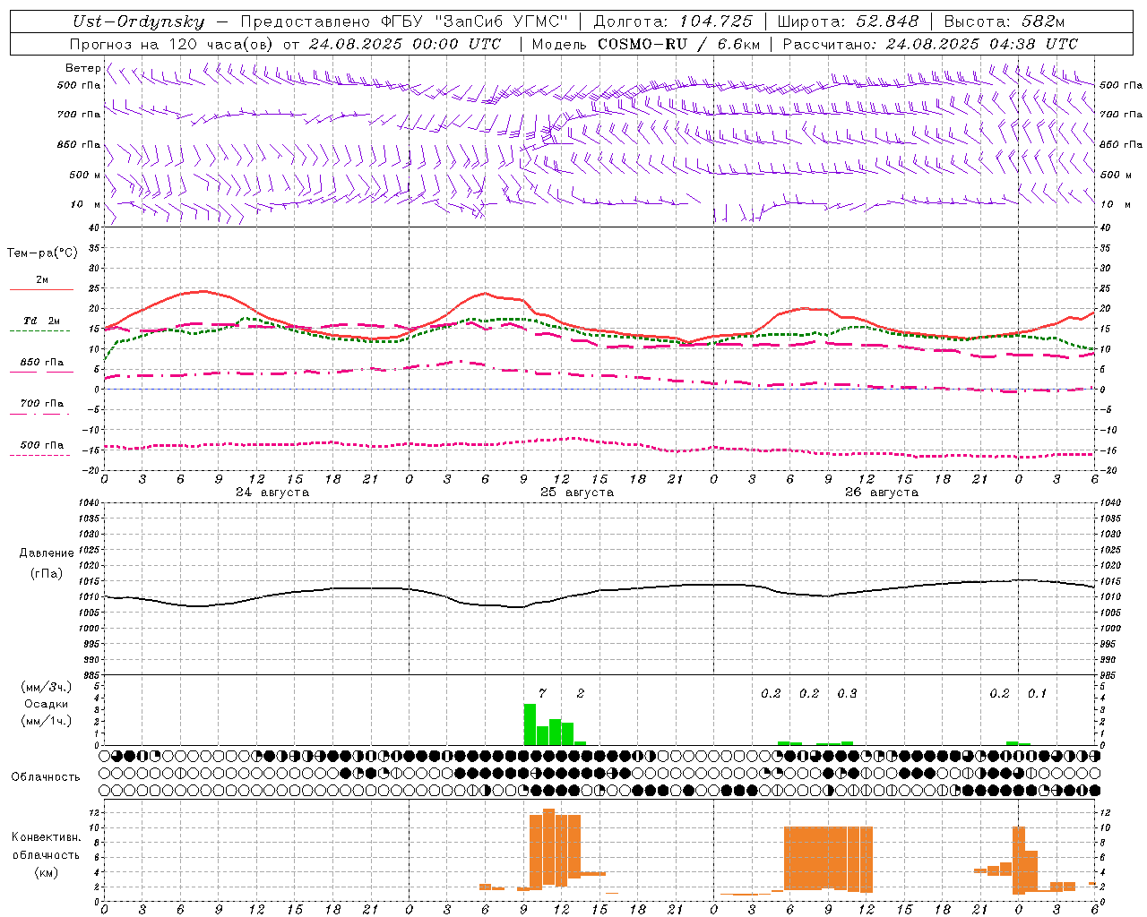This screenshot has width=1147, height=917.
Task: Click the Высота: 582м value
Action: pos(1004,21)
